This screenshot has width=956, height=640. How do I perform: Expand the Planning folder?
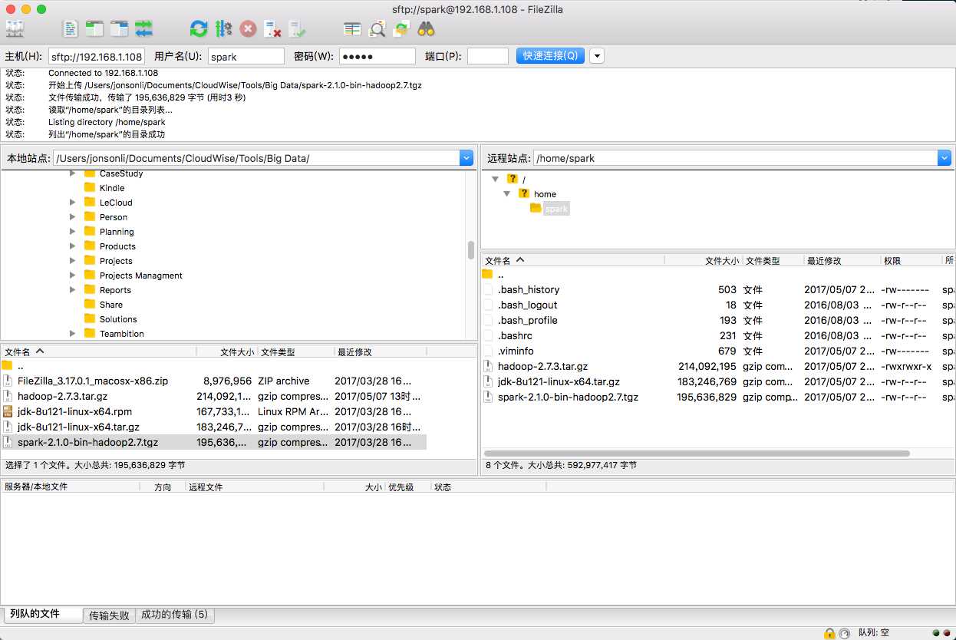(73, 232)
